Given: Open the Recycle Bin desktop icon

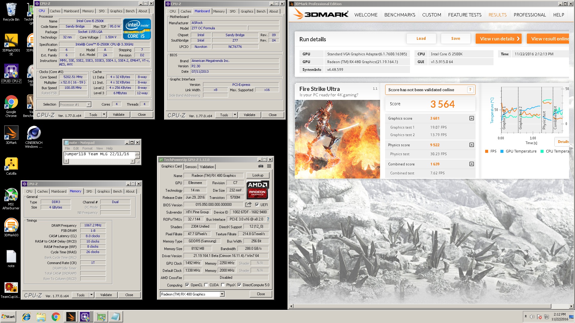Looking at the screenshot, I should [11, 12].
